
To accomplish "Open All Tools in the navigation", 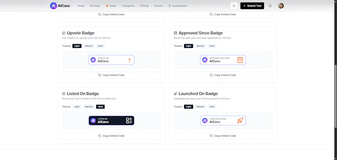I will coord(95,6).
